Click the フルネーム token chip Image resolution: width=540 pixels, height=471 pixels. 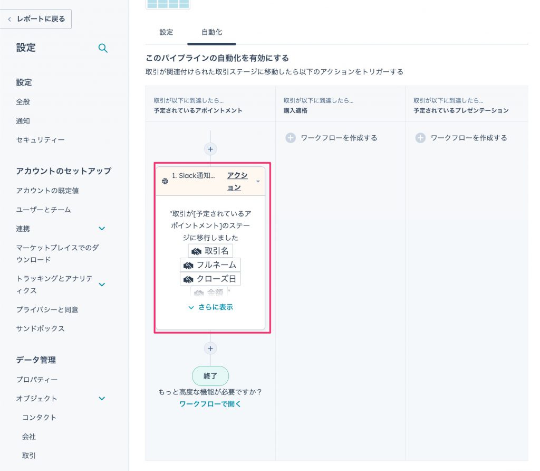click(210, 265)
